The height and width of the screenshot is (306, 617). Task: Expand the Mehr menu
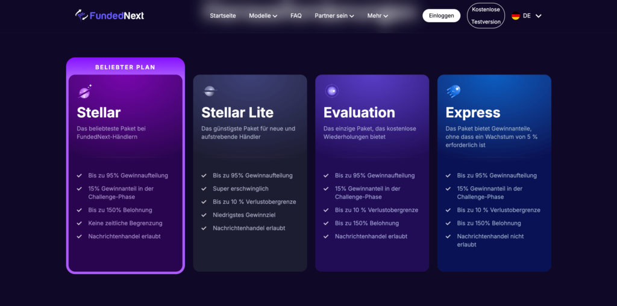(377, 16)
